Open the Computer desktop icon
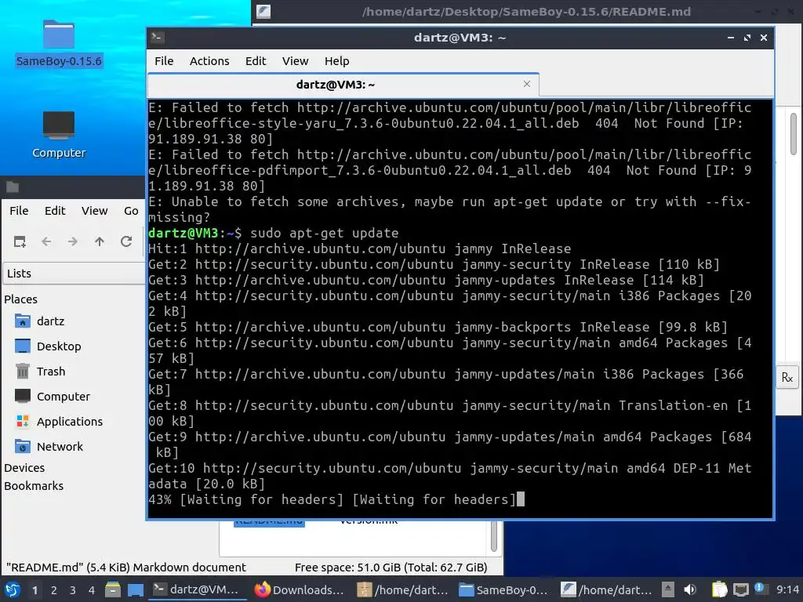 [58, 135]
